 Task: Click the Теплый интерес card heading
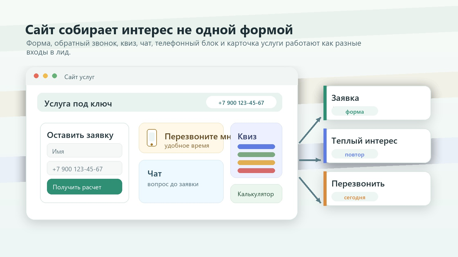tap(364, 141)
